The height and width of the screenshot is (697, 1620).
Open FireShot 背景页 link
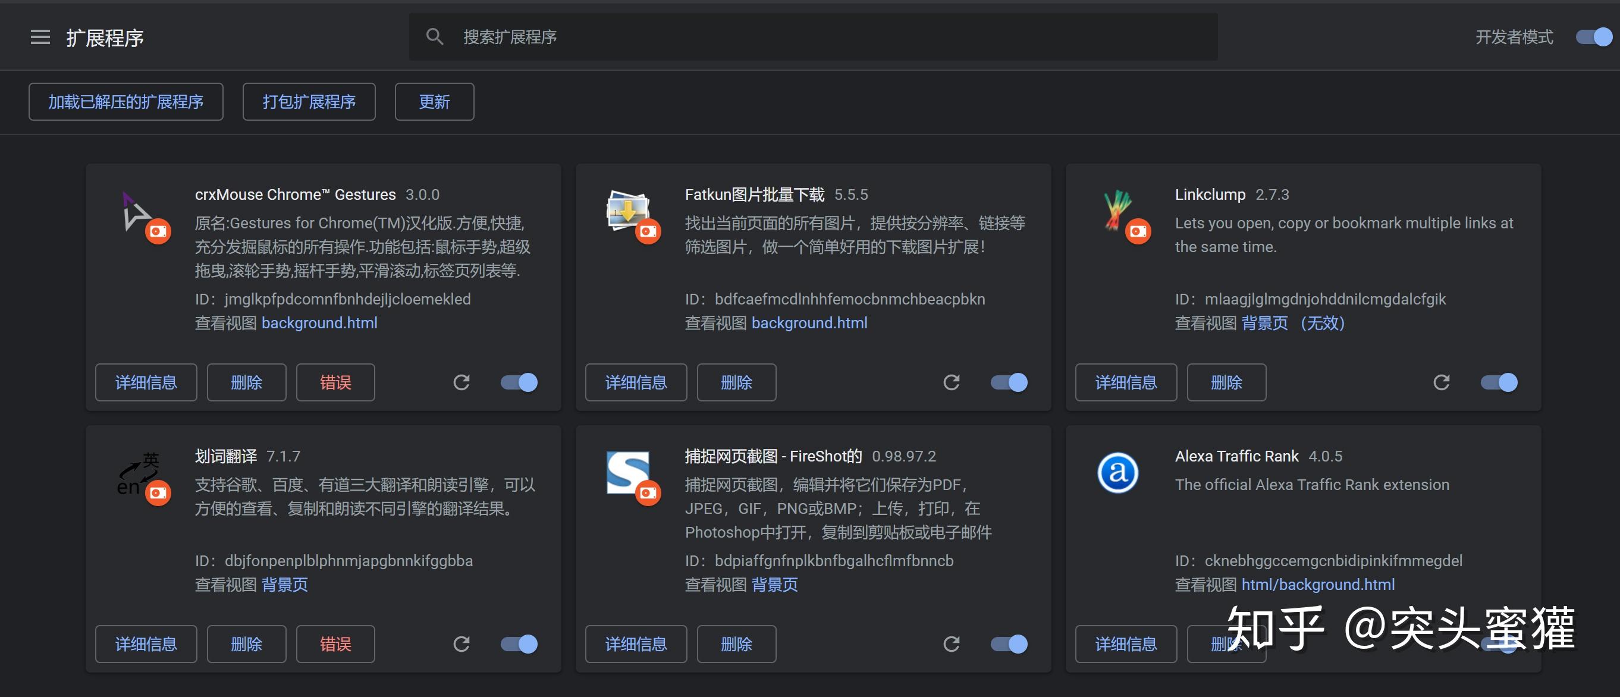pyautogui.click(x=775, y=585)
